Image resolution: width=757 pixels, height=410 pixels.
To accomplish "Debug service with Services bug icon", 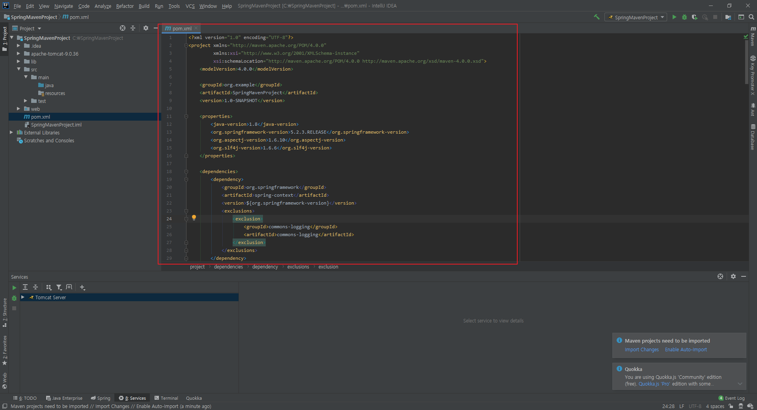I will point(14,298).
